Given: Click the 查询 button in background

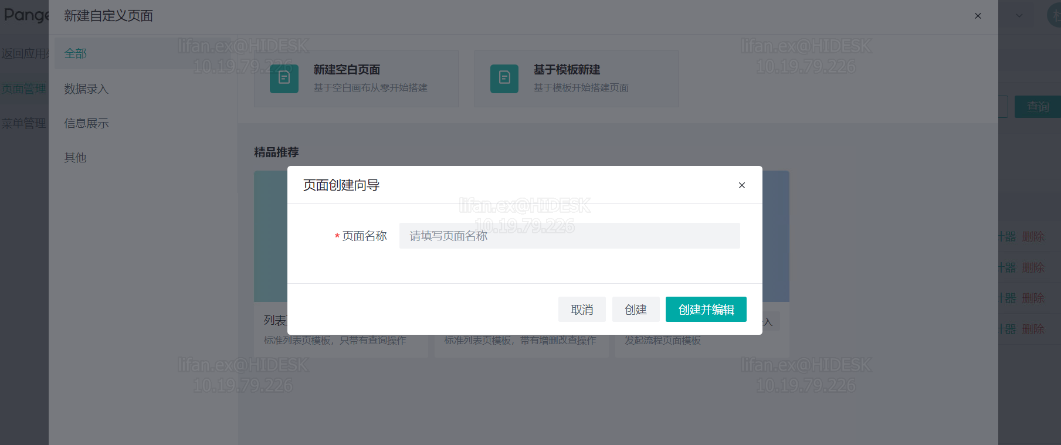Looking at the screenshot, I should coord(1038,107).
